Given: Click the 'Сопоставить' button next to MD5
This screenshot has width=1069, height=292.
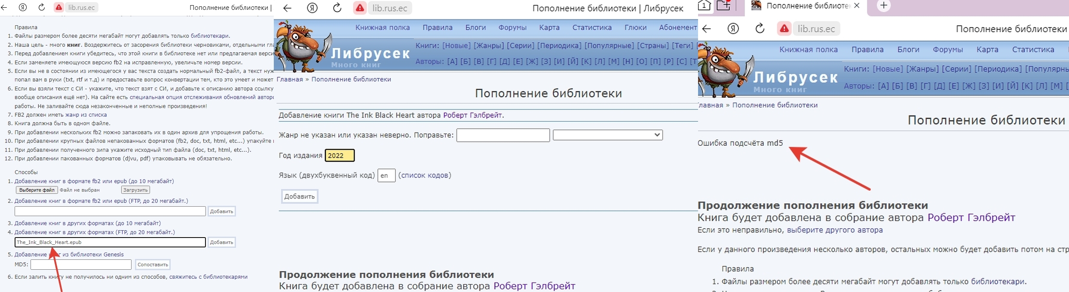Looking at the screenshot, I should tap(153, 265).
